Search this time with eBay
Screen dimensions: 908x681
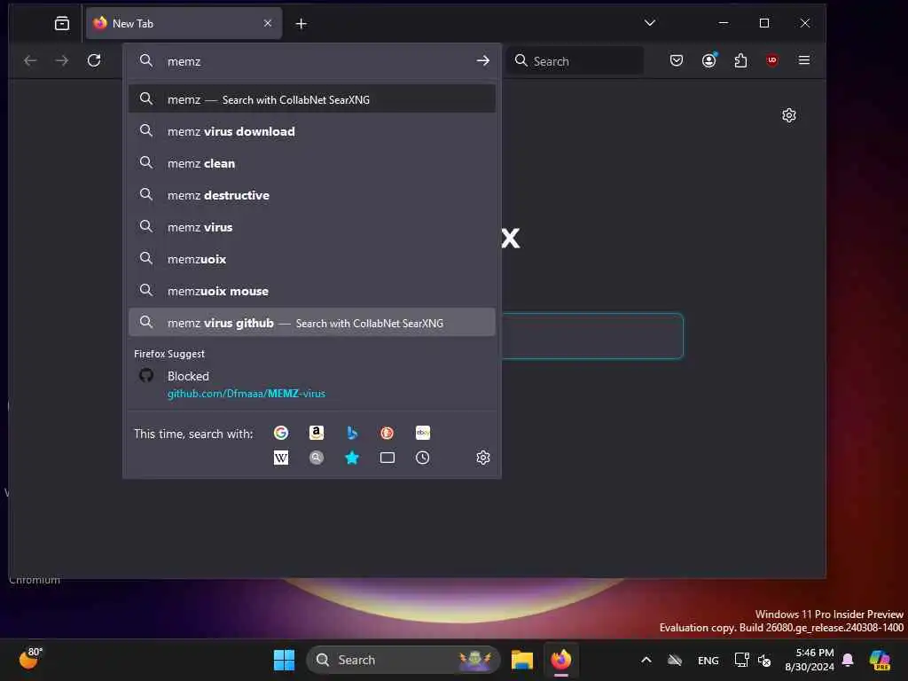pyautogui.click(x=423, y=433)
